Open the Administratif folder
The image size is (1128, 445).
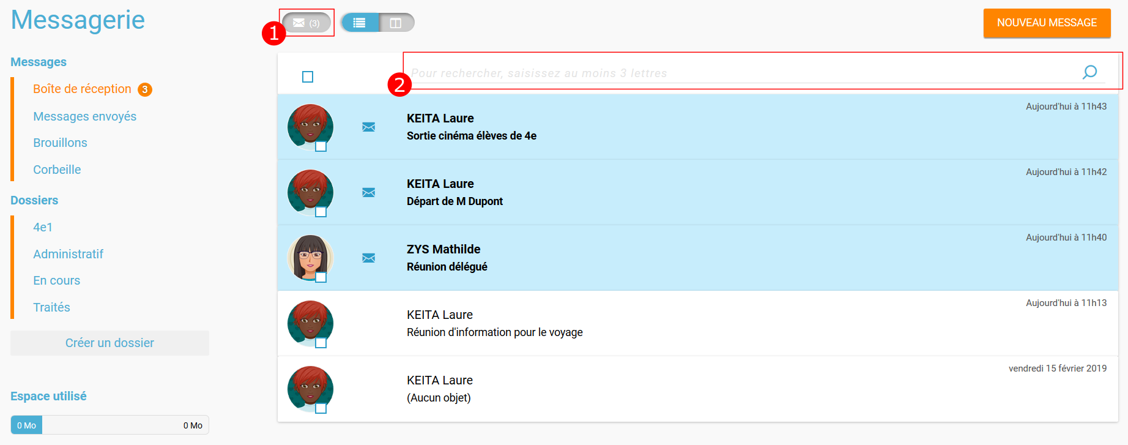68,254
